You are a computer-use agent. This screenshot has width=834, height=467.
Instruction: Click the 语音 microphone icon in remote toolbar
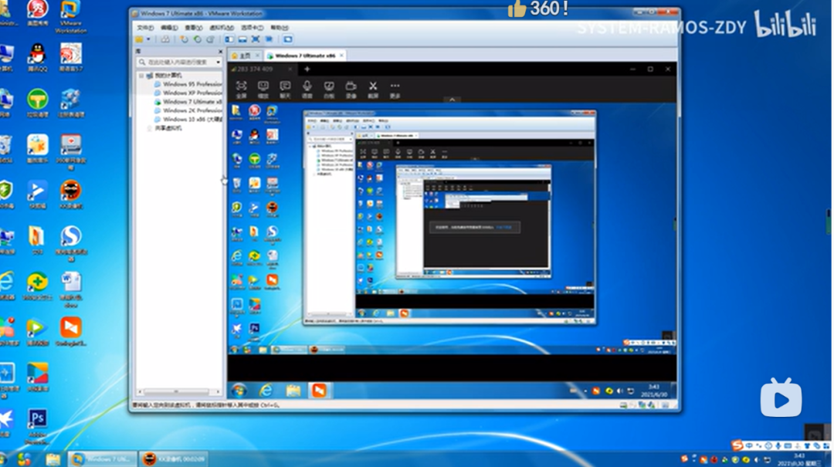tap(307, 90)
